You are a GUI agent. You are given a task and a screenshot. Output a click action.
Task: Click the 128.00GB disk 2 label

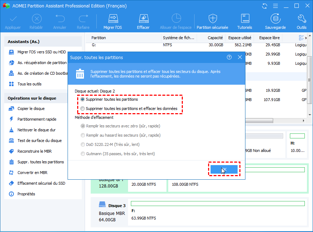(x=108, y=186)
